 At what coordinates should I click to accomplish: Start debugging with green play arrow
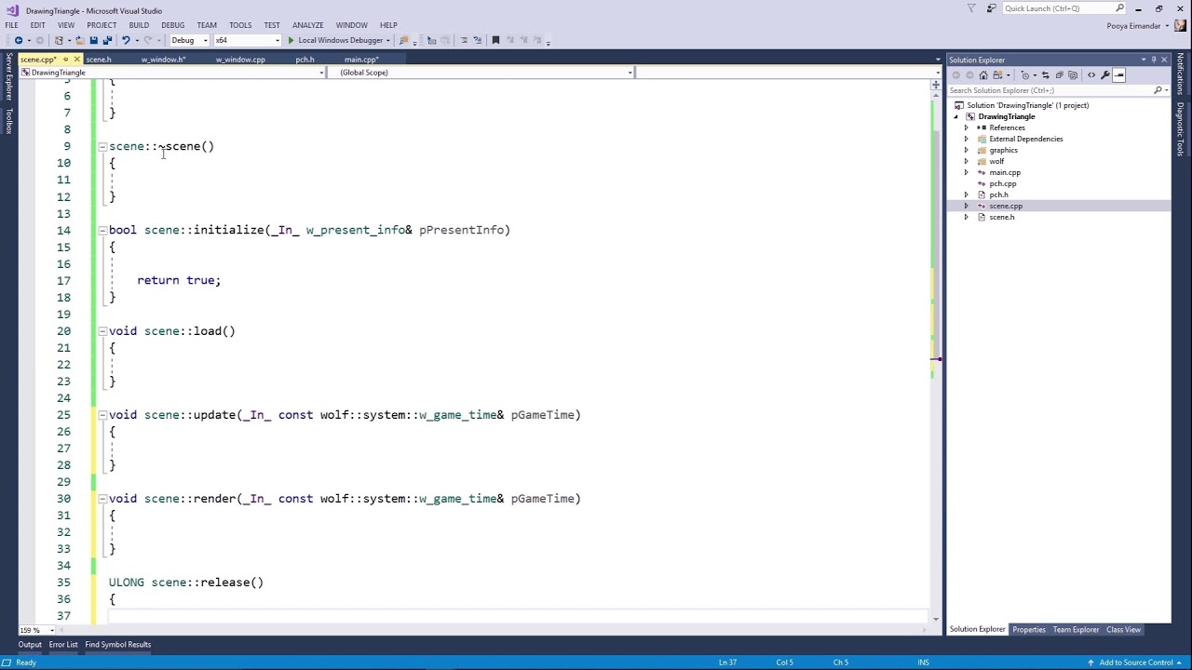[291, 40]
